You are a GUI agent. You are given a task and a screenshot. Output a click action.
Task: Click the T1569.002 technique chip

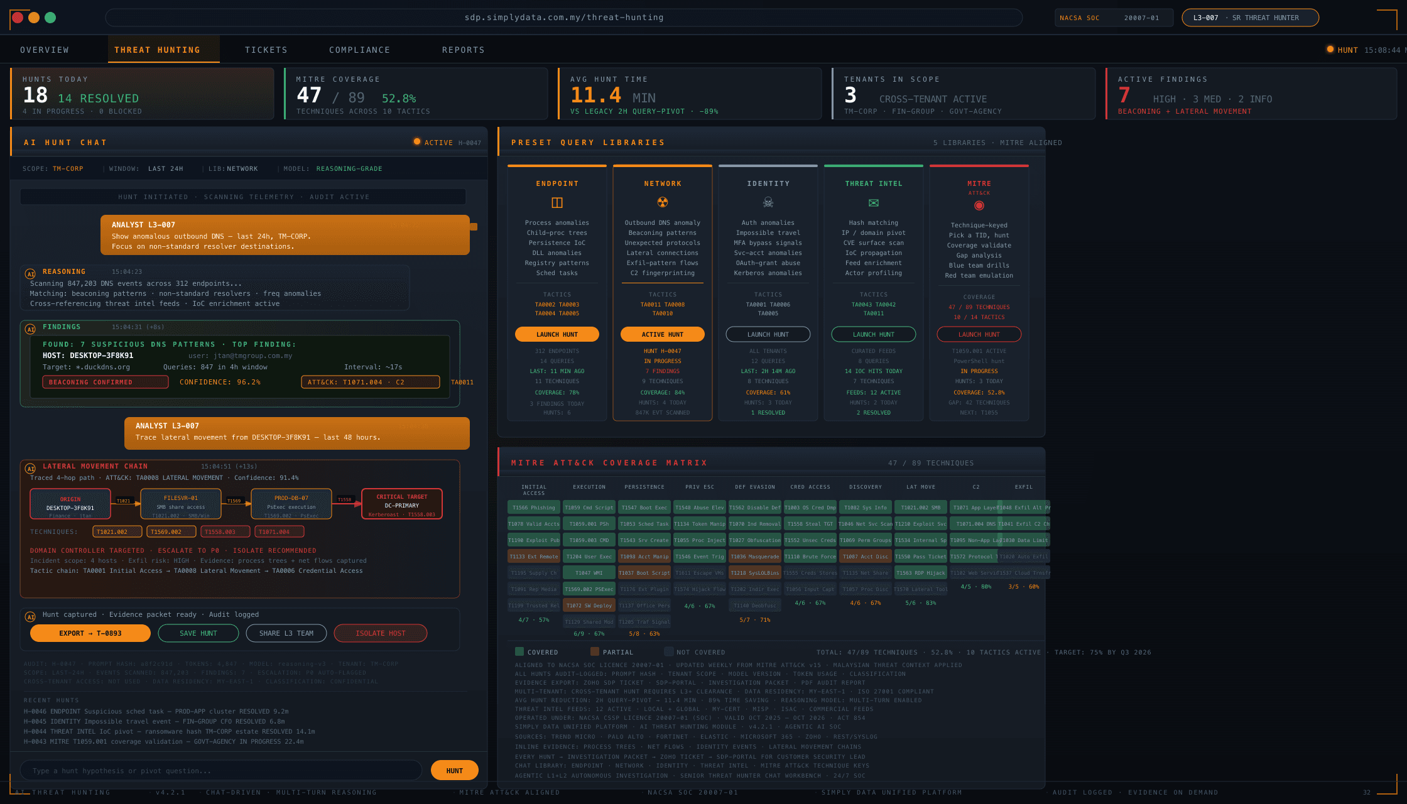[171, 531]
